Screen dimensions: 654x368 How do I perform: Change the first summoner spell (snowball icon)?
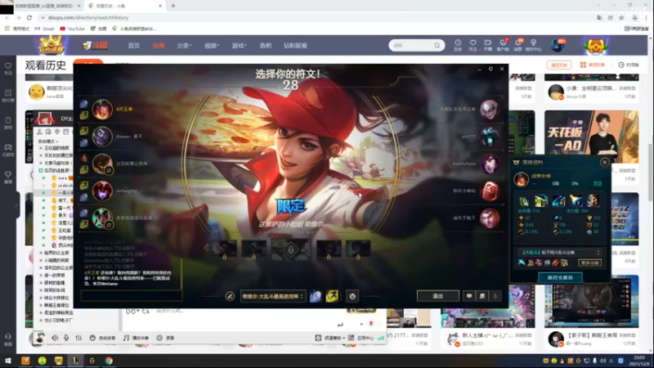pos(316,296)
